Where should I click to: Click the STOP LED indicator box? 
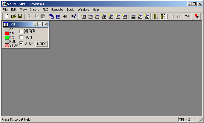pos(7,45)
